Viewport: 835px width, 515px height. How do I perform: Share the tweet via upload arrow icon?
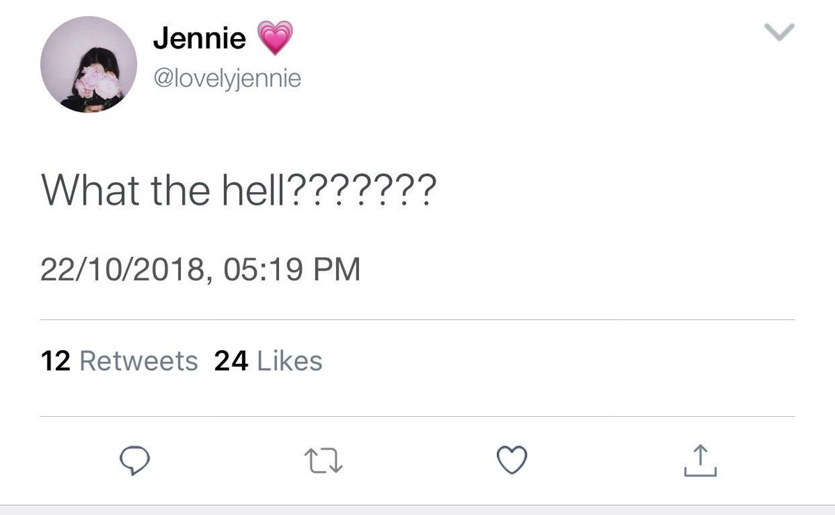click(x=699, y=460)
